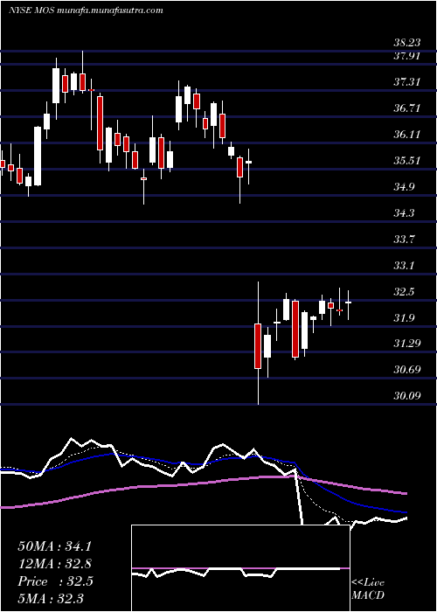Click the 5MA : 32.3 readout
The width and height of the screenshot is (437, 612).
(x=51, y=598)
